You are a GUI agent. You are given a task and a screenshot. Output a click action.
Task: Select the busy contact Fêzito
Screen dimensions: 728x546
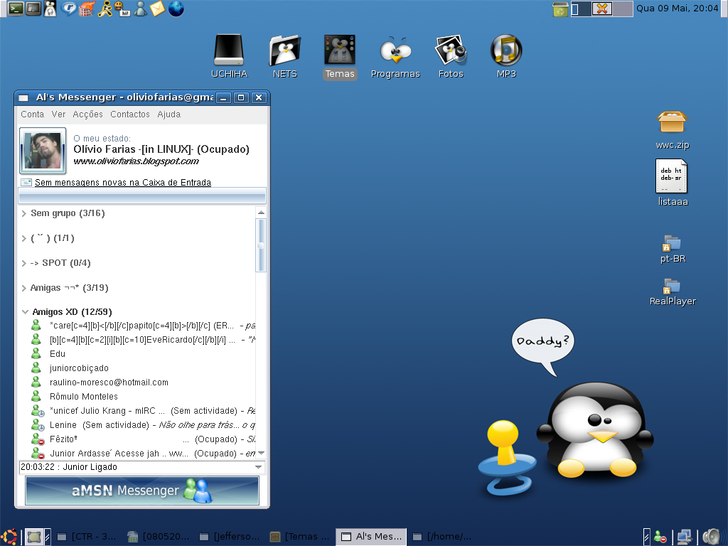(x=142, y=439)
